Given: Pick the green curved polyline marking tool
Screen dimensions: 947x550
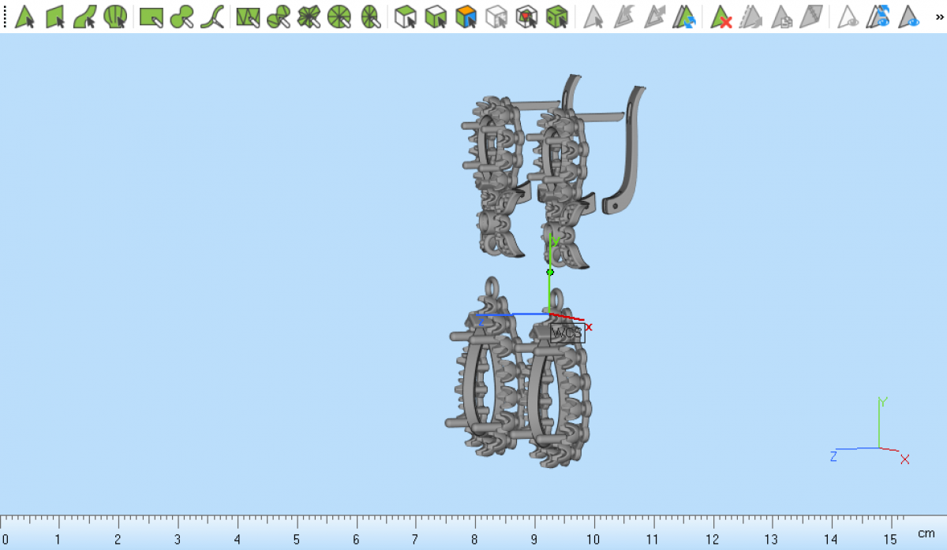Looking at the screenshot, I should 211,17.
